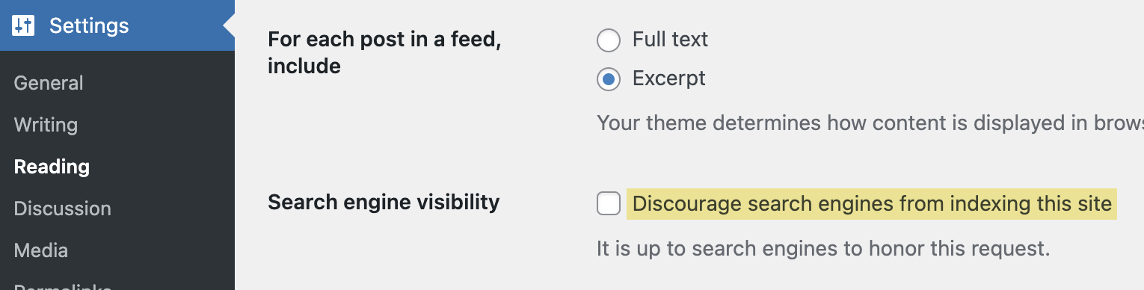This screenshot has height=290, width=1144.
Task: Choose the Excerpt radio button
Action: pyautogui.click(x=609, y=79)
